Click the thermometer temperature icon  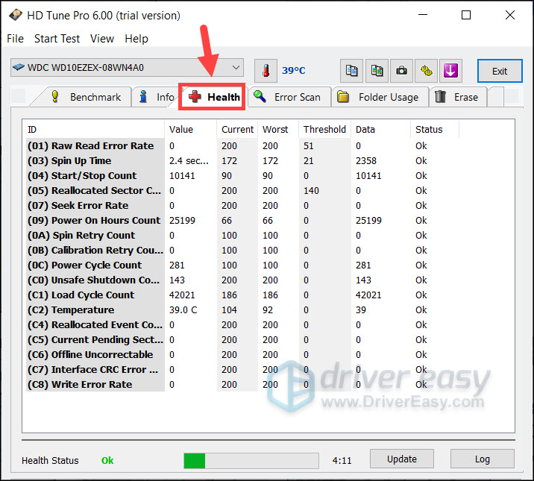pyautogui.click(x=266, y=71)
